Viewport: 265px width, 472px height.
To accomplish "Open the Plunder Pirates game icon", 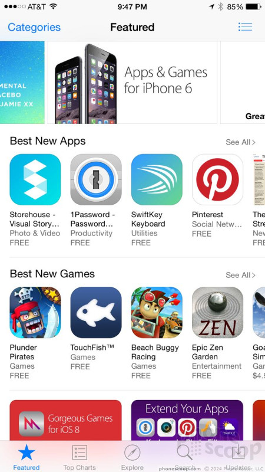I will coord(35,312).
